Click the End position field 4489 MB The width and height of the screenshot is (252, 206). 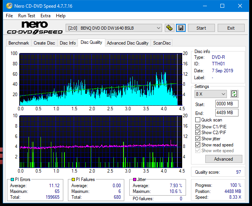tap(227, 113)
